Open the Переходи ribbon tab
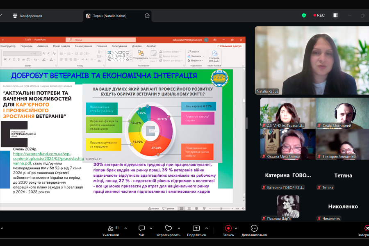This screenshot has height=246, width=369. pyautogui.click(x=26, y=46)
